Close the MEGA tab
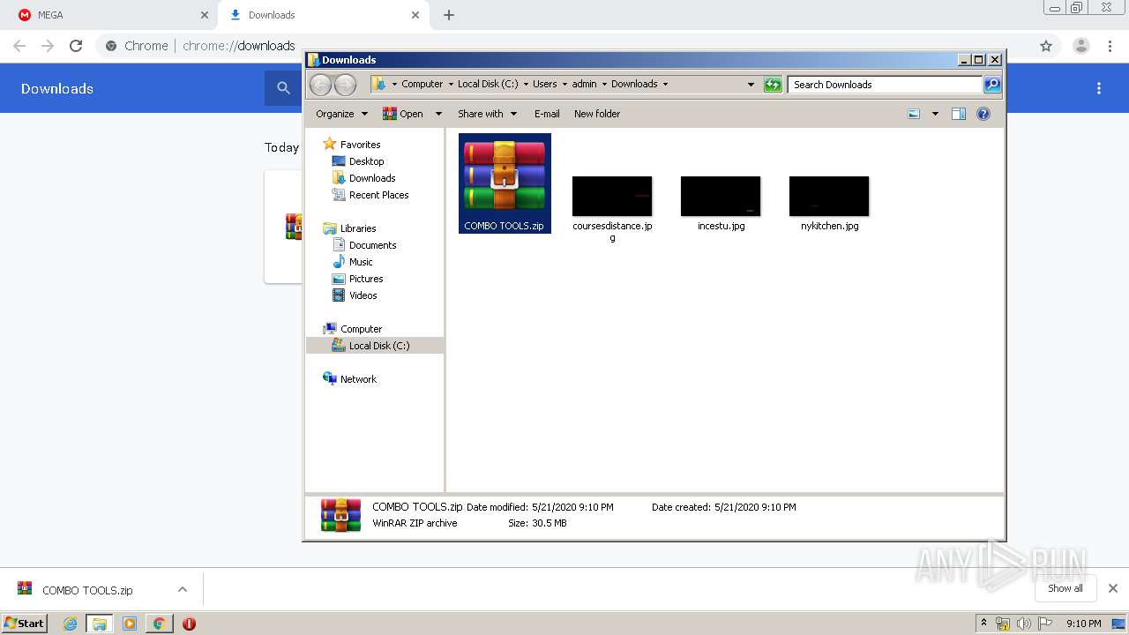This screenshot has height=635, width=1129. (x=205, y=15)
